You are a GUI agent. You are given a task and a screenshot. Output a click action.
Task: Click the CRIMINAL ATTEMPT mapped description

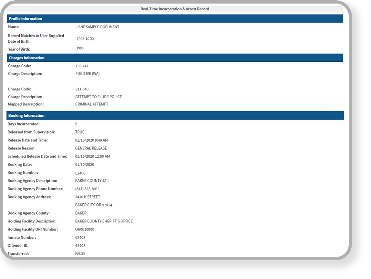point(92,104)
